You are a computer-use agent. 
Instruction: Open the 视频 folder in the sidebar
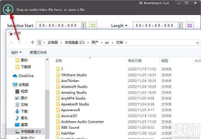[24, 91]
